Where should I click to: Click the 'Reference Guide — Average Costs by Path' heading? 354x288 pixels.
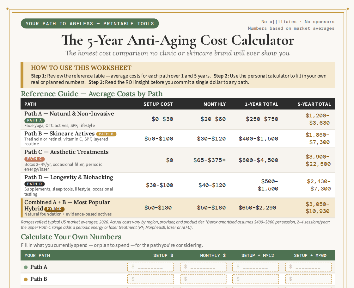tap(92, 94)
